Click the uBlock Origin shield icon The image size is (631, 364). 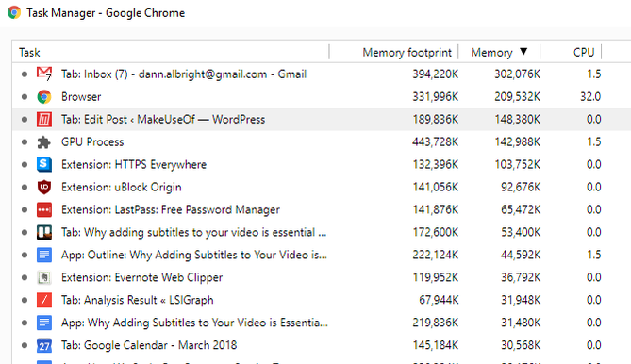44,187
